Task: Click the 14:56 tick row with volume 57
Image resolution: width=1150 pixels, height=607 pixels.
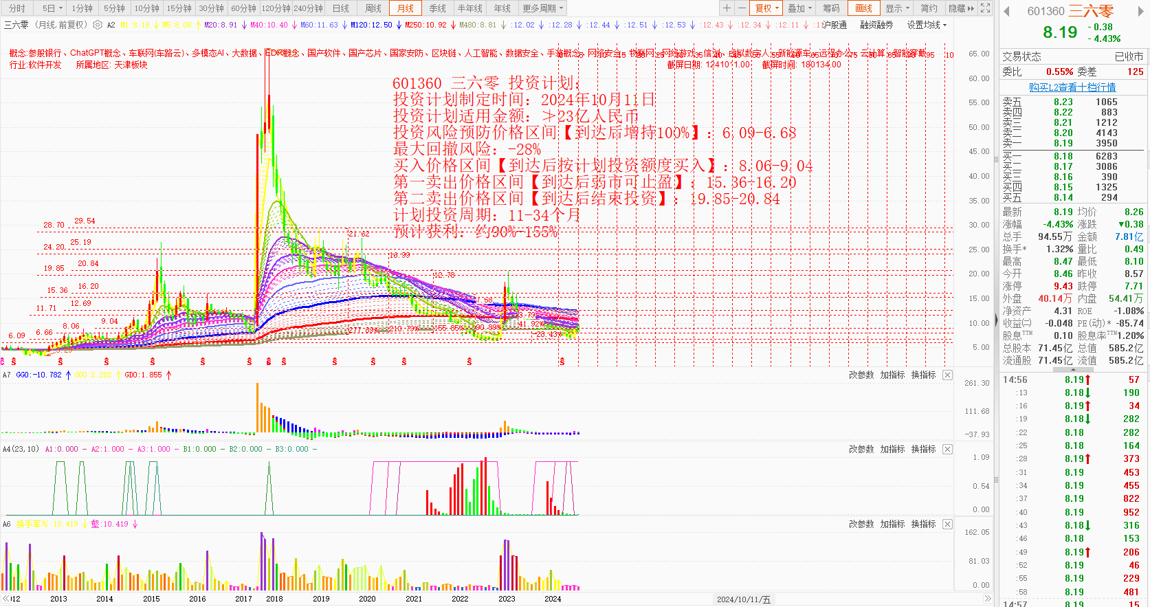Action: 1072,379
